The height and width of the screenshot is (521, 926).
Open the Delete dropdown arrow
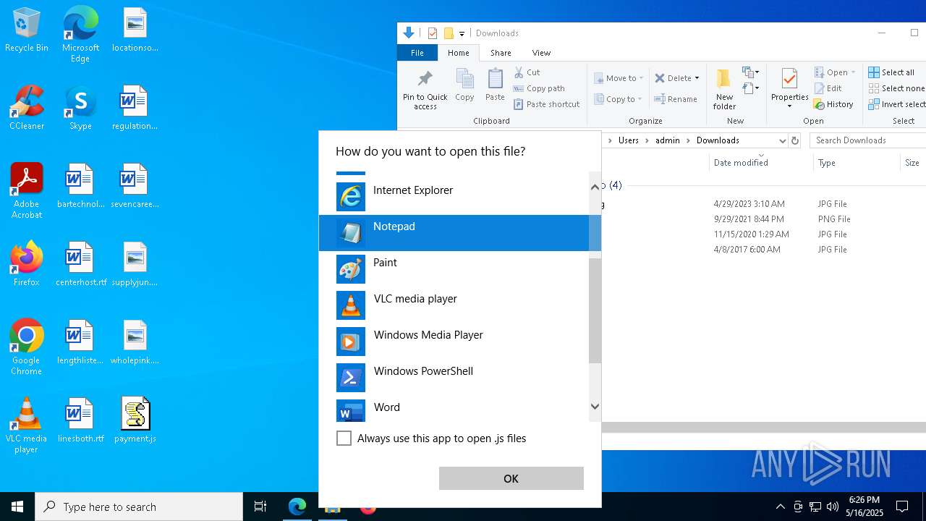(x=697, y=78)
